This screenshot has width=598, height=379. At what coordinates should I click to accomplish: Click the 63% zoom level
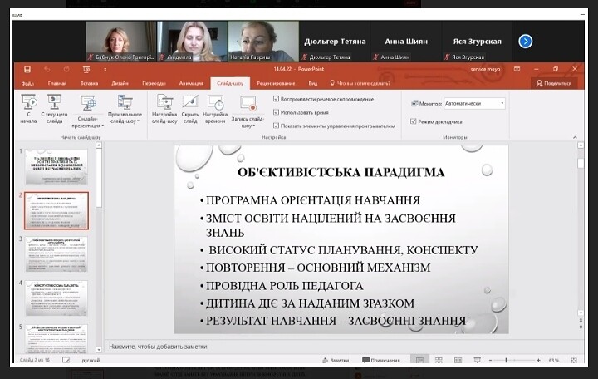[554, 360]
